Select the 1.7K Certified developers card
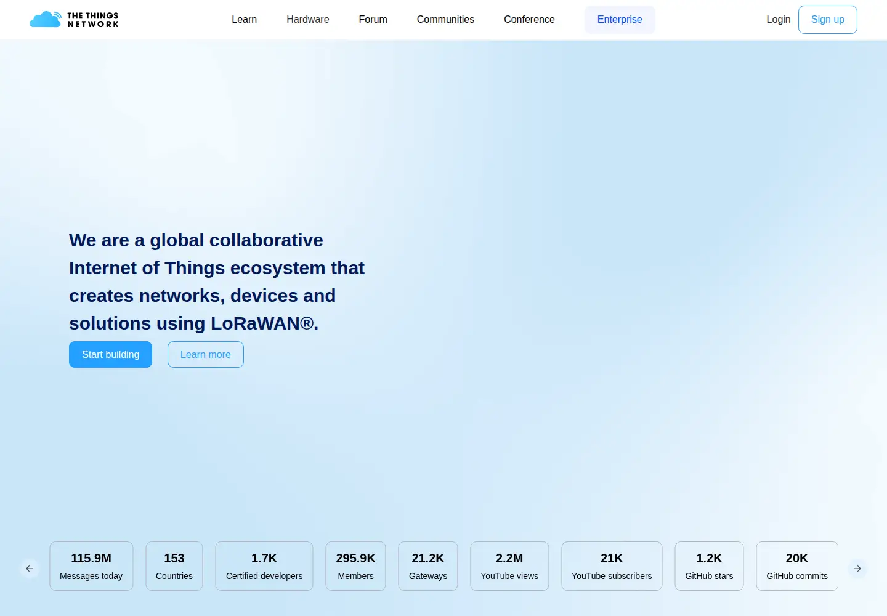 click(x=264, y=566)
